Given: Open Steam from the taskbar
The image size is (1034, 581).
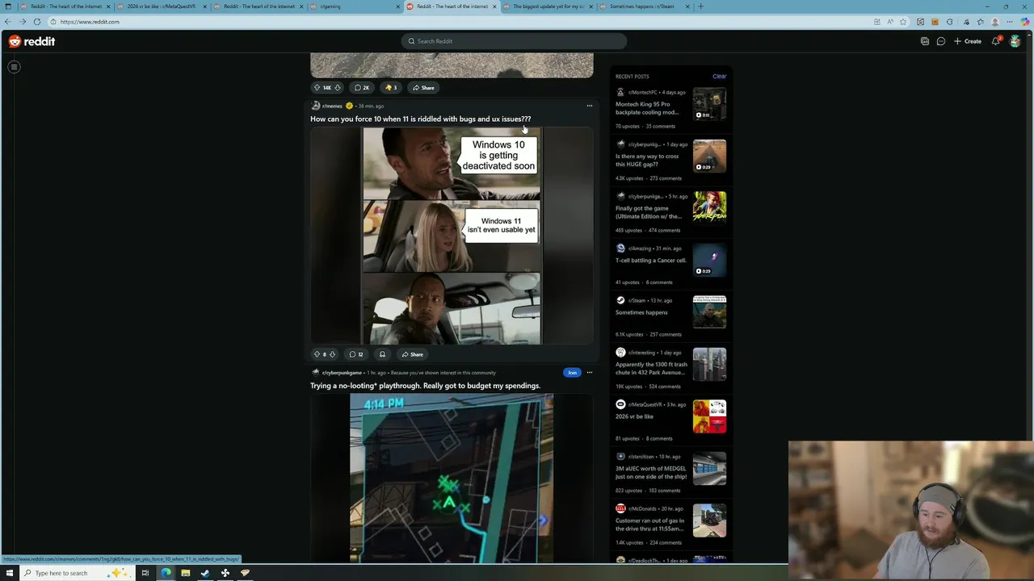Looking at the screenshot, I should pyautogui.click(x=205, y=573).
